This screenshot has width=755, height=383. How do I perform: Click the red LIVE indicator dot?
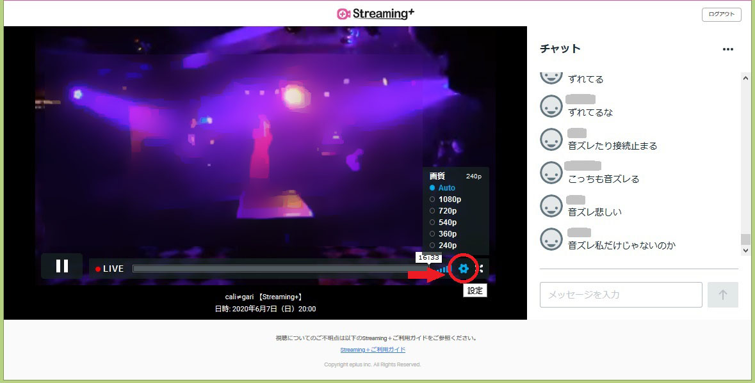point(98,269)
